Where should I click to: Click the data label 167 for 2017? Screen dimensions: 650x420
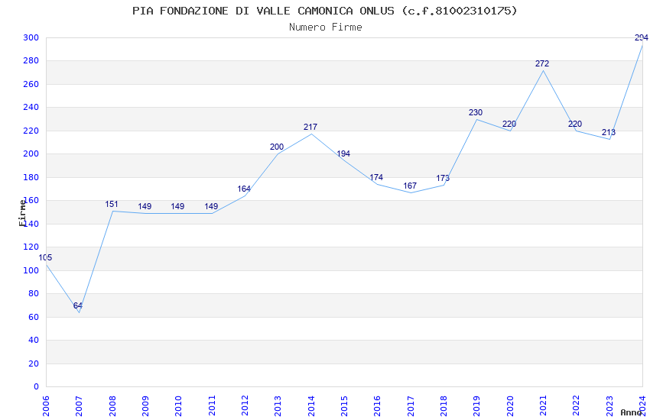tap(410, 186)
